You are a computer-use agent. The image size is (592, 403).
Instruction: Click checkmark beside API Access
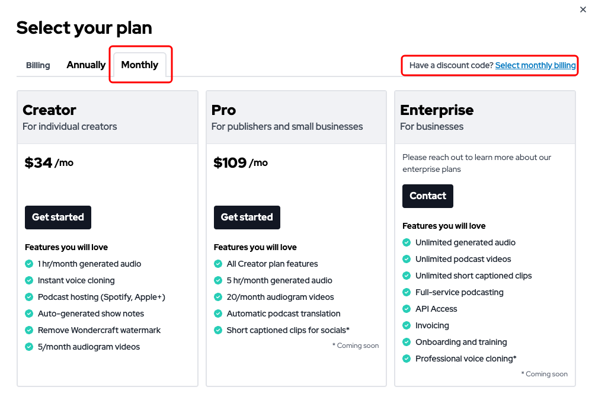407,309
